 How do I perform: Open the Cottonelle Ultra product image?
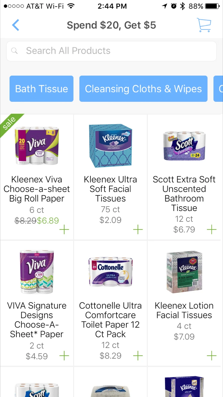(111, 272)
